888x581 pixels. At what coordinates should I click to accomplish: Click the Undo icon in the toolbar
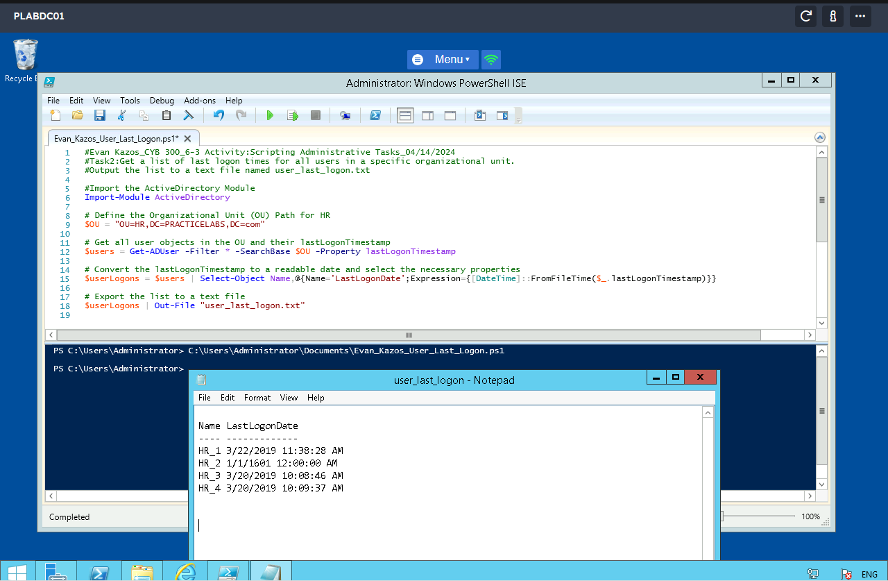(218, 115)
